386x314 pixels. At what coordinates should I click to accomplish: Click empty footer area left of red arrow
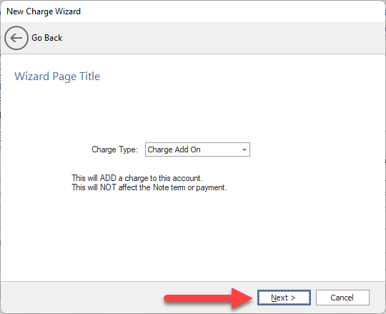click(81, 298)
